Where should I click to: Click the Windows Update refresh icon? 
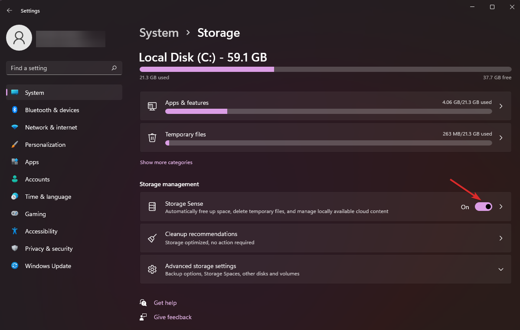click(x=15, y=265)
